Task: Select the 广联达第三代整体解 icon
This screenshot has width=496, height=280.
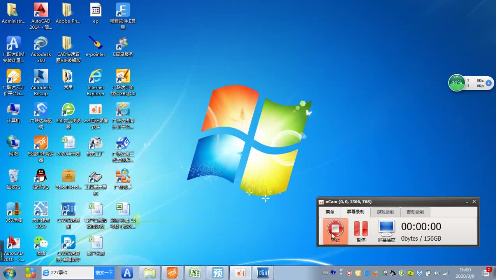Action: click(123, 149)
